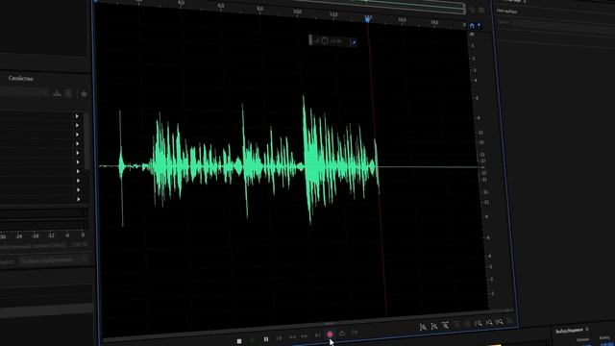The image size is (615, 346).
Task: Click the third zoom toolbar icon
Action: tap(445, 325)
